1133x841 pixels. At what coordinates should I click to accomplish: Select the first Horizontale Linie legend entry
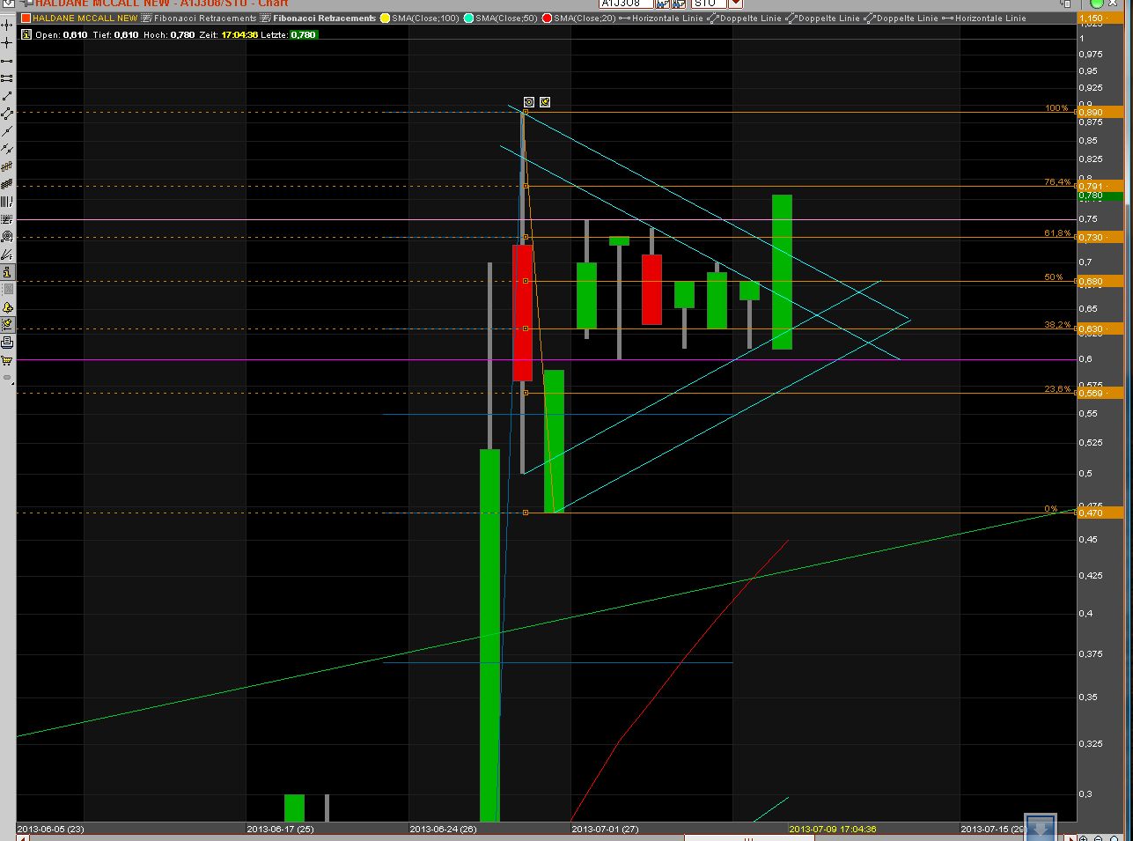[x=667, y=18]
